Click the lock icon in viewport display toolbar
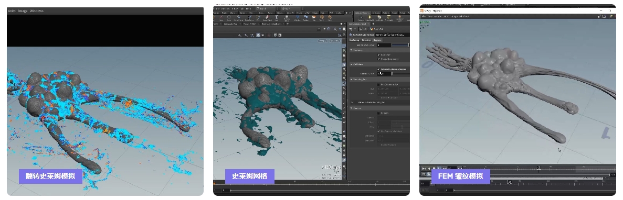Screen dimensions: 623x200 pos(344,55)
